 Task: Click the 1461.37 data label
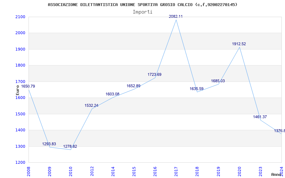click(x=260, y=117)
